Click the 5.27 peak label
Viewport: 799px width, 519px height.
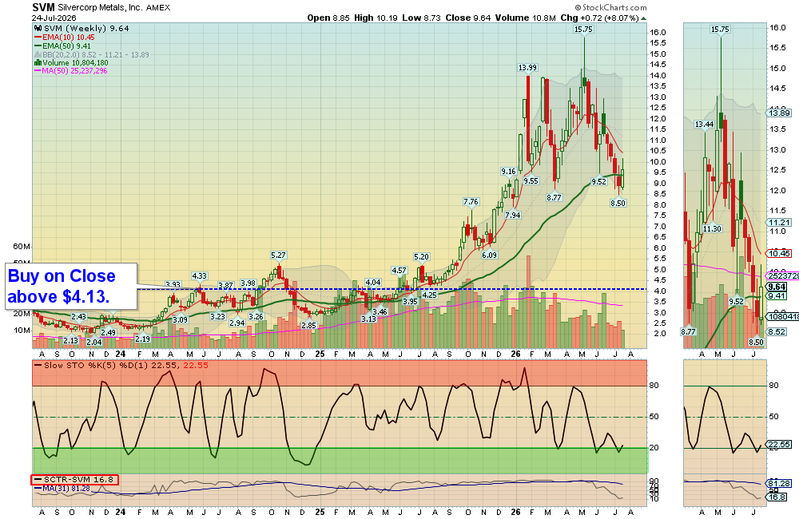[278, 256]
